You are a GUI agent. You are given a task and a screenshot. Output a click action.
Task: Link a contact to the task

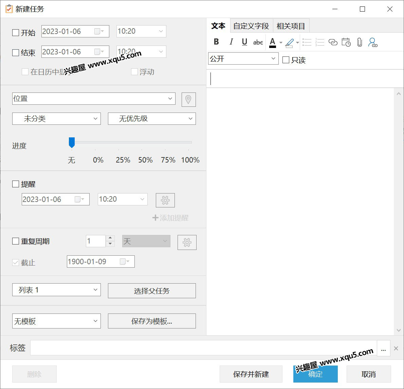(x=373, y=42)
